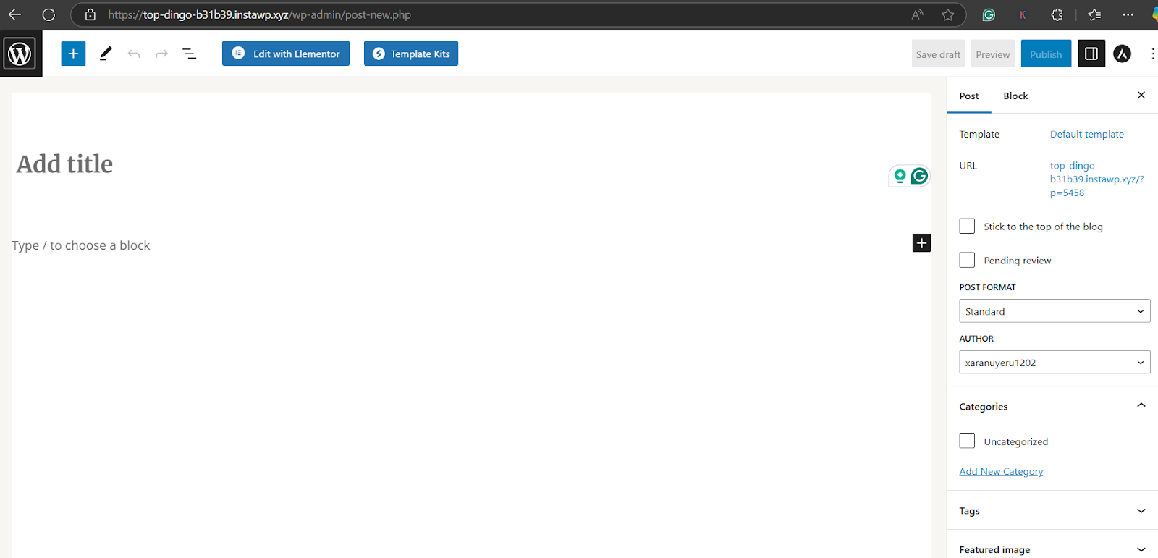Tick the Uncategorized category checkbox
Viewport: 1158px width, 558px height.
pyautogui.click(x=967, y=441)
